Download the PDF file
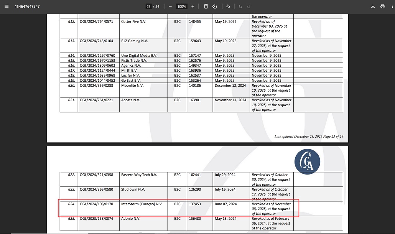This screenshot has width=395, height=234. [x=373, y=7]
